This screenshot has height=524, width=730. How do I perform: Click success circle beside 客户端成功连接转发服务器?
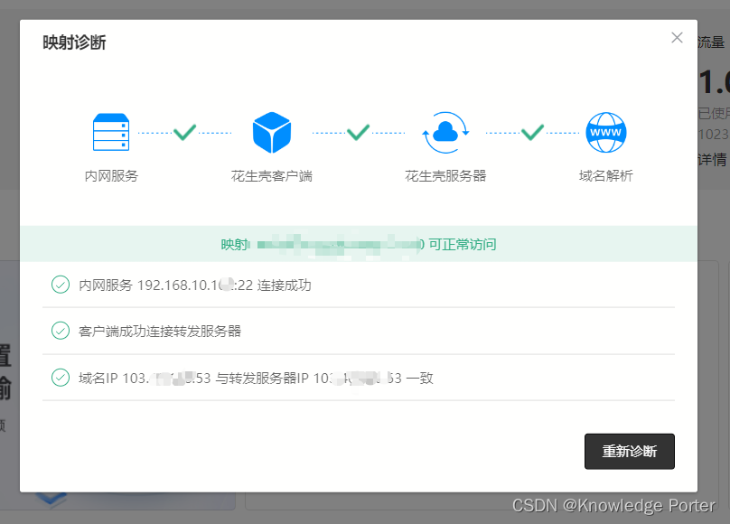coord(61,331)
